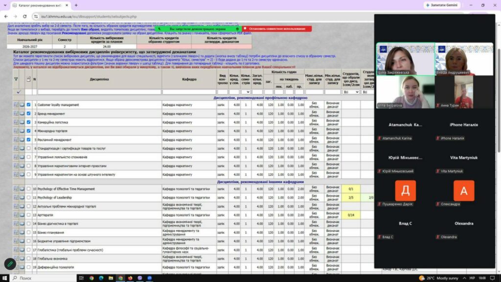Open a new browser tab
The image size is (501, 282).
(x=76, y=5)
